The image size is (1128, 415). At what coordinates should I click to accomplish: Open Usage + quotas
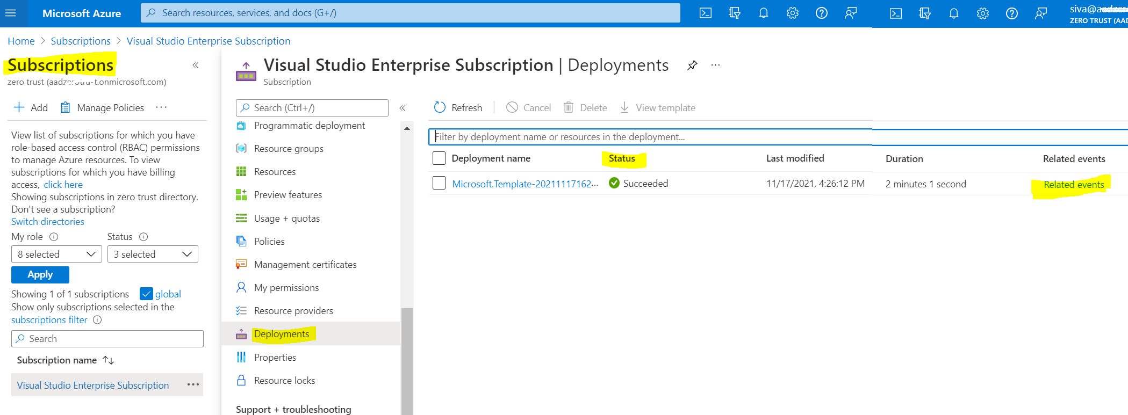coord(287,219)
